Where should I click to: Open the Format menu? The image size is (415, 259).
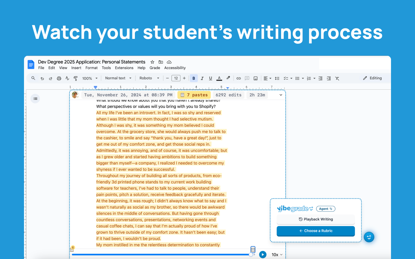tap(91, 68)
